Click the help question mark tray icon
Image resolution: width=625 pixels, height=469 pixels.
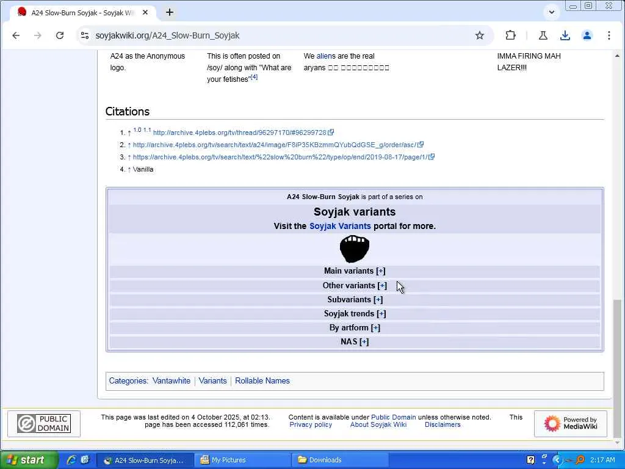coord(530,460)
